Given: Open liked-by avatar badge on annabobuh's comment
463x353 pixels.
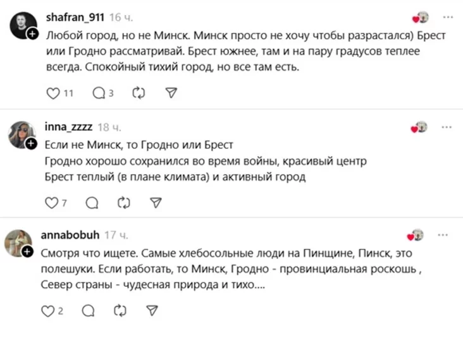Looking at the screenshot, I should point(417,235).
